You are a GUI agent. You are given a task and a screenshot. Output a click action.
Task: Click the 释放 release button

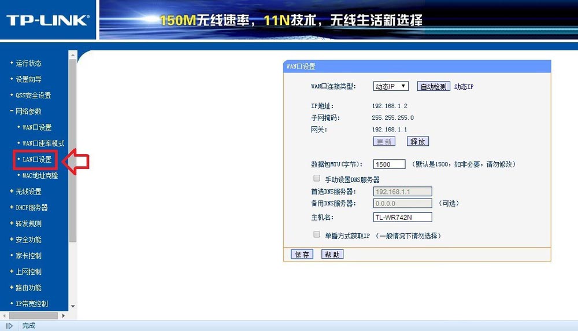[x=418, y=141]
